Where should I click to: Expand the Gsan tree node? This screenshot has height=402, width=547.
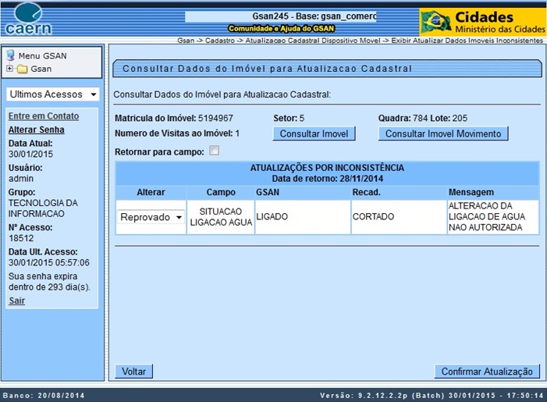9,69
